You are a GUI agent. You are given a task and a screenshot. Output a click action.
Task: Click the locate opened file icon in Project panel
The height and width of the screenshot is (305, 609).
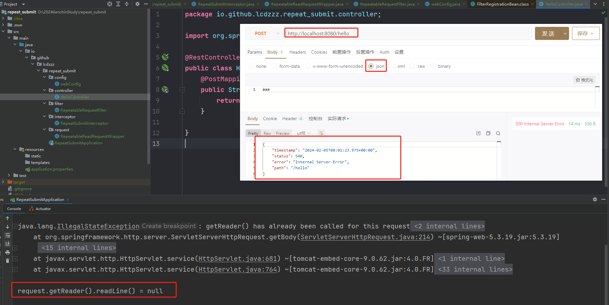point(110,4)
